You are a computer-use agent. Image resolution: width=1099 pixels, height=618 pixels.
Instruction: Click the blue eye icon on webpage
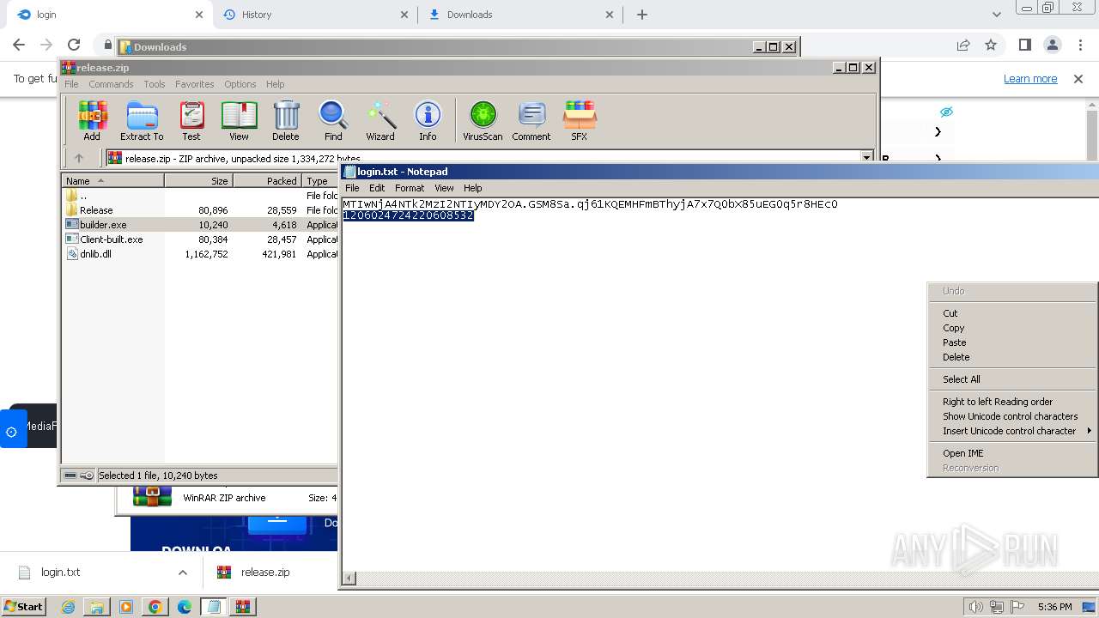pyautogui.click(x=946, y=112)
